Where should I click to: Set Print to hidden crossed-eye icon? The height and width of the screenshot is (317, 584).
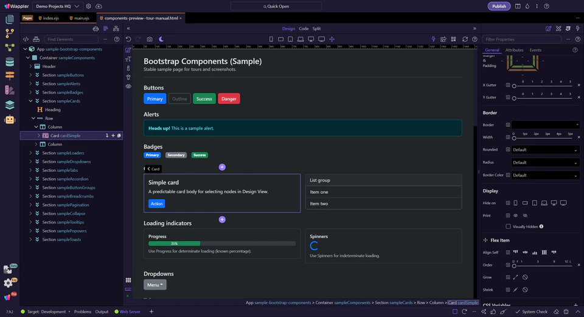click(x=525, y=216)
